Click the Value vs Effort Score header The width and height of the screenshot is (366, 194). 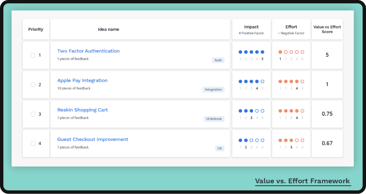(x=327, y=29)
